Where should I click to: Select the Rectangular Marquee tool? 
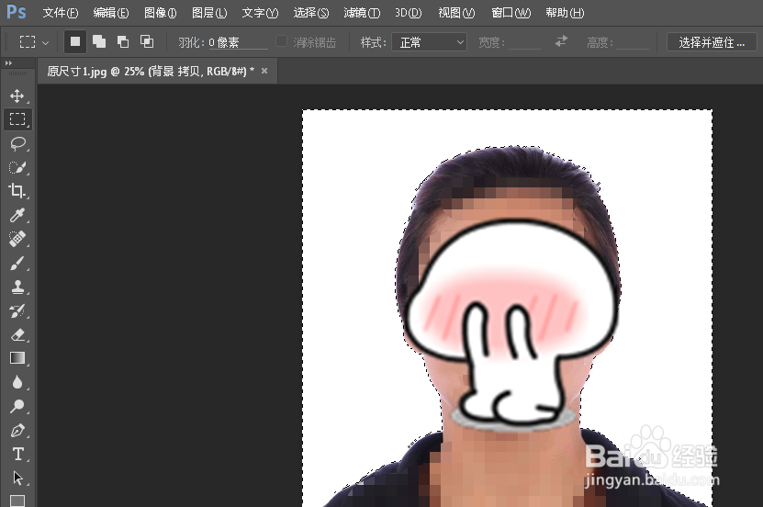[x=17, y=119]
